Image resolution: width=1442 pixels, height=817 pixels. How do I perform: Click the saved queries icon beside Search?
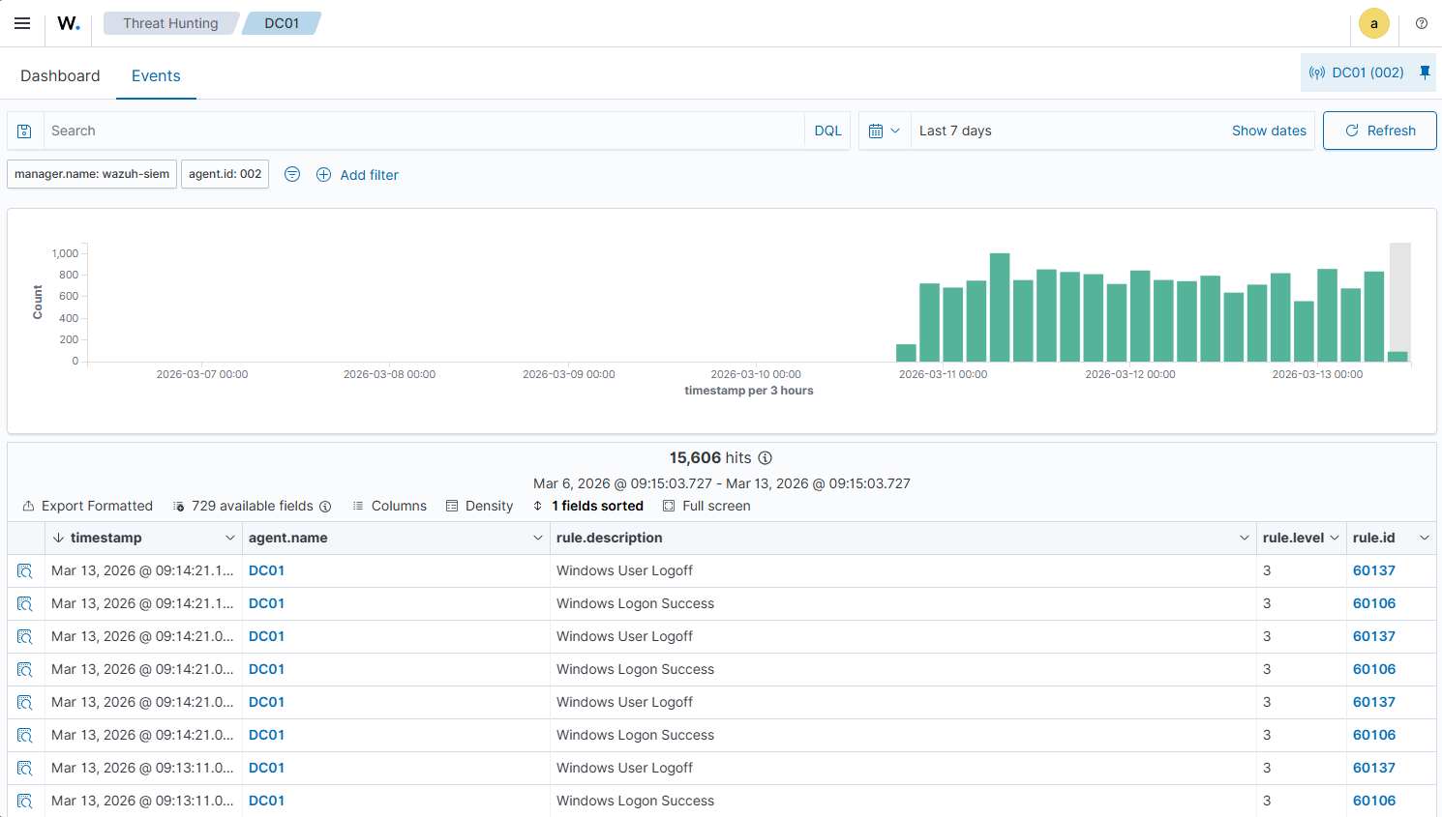[22, 131]
